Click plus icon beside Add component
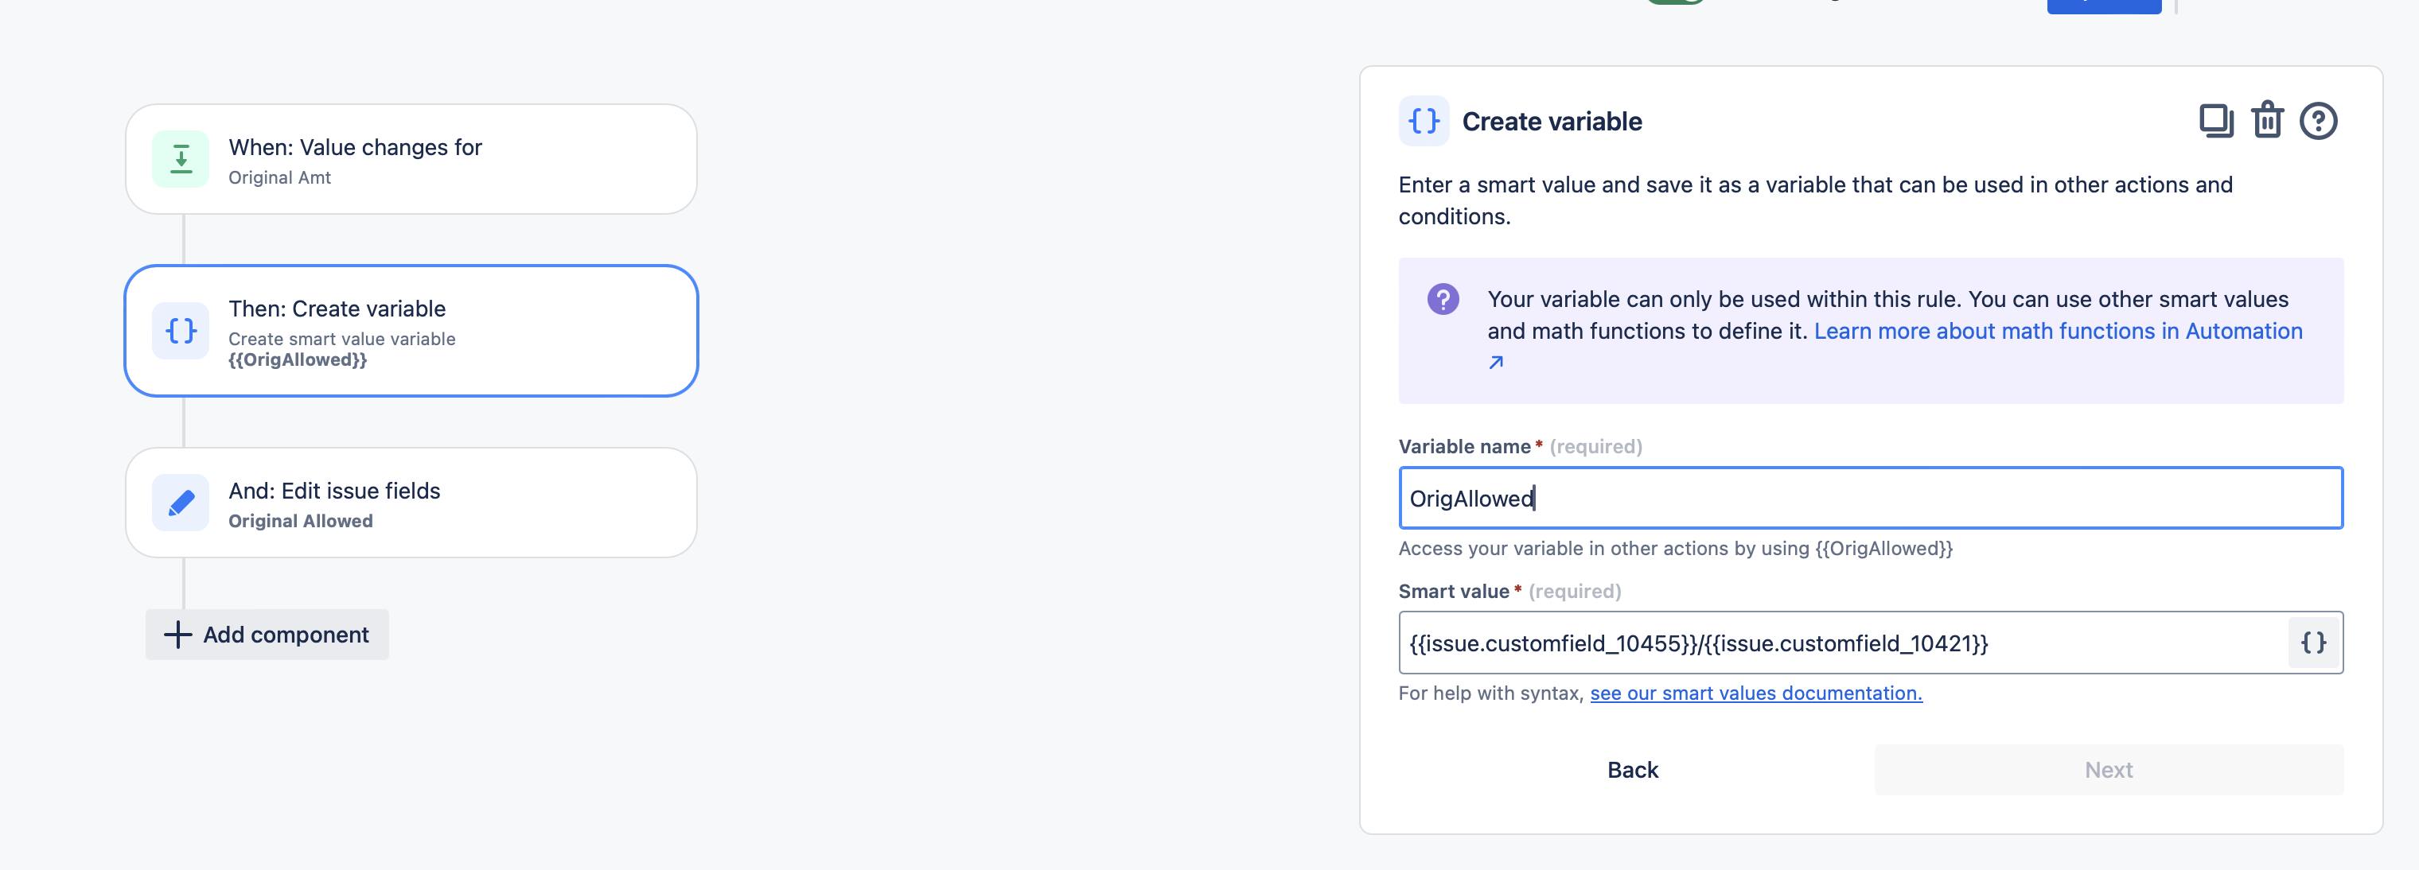This screenshot has width=2419, height=870. click(x=177, y=635)
